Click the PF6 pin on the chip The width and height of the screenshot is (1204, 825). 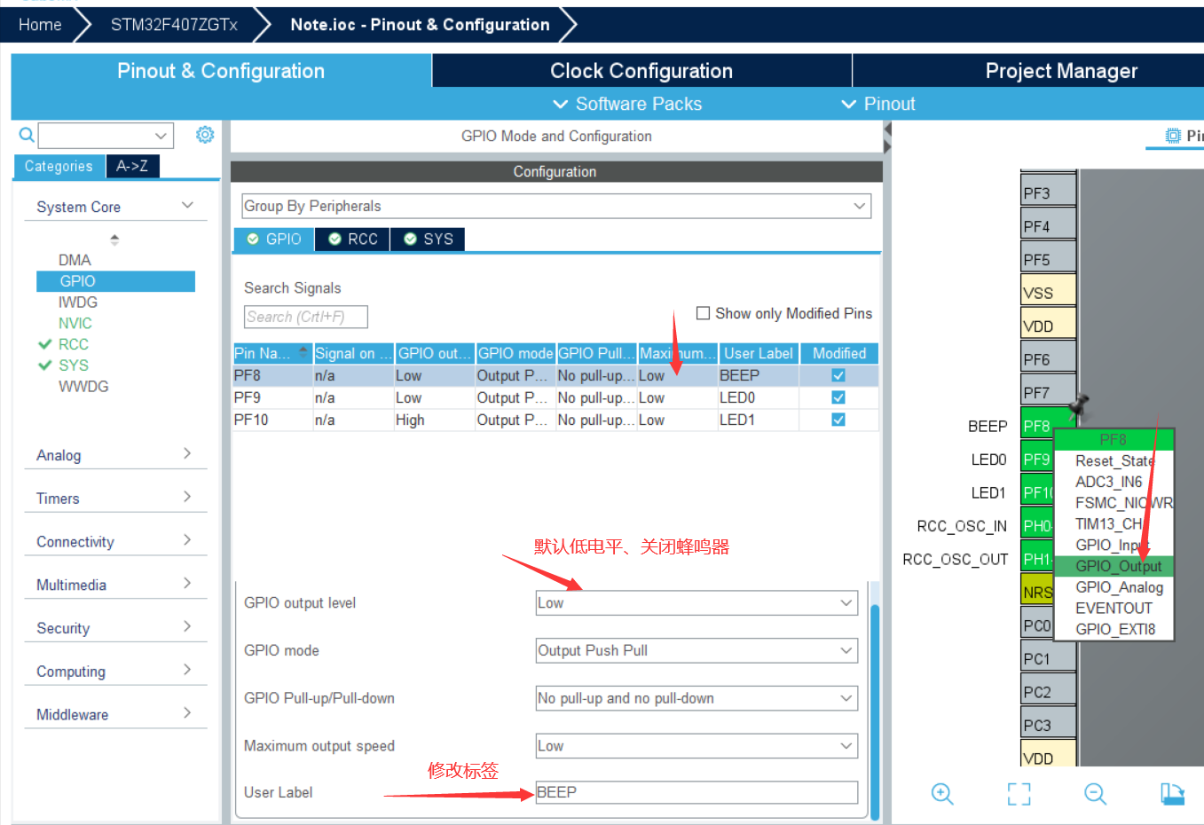[1048, 359]
